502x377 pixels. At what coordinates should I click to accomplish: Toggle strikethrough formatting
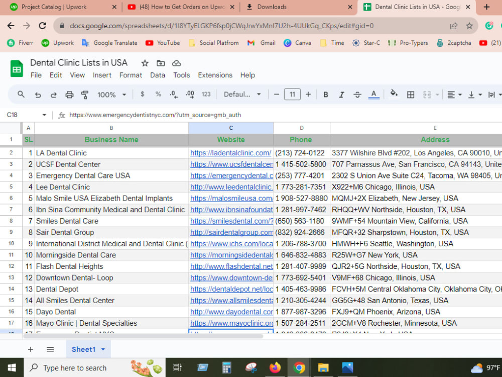(x=357, y=95)
